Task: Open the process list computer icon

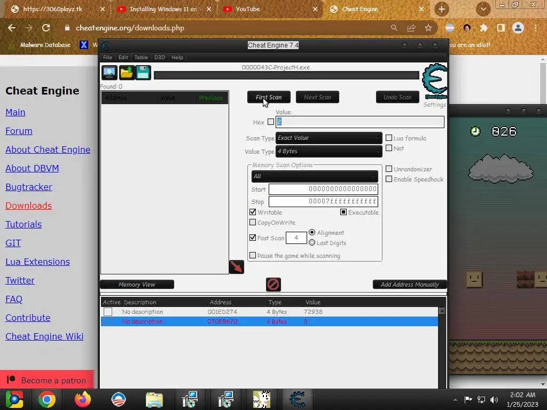Action: (x=109, y=73)
